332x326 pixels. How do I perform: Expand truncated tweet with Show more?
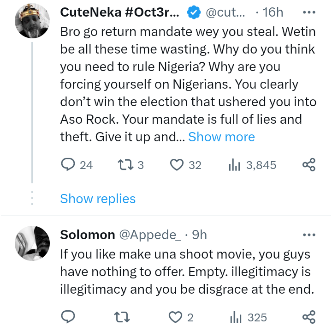click(x=221, y=137)
